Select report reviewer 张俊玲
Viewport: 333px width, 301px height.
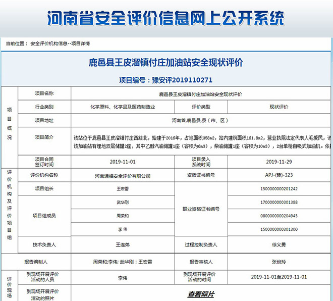(x=279, y=262)
